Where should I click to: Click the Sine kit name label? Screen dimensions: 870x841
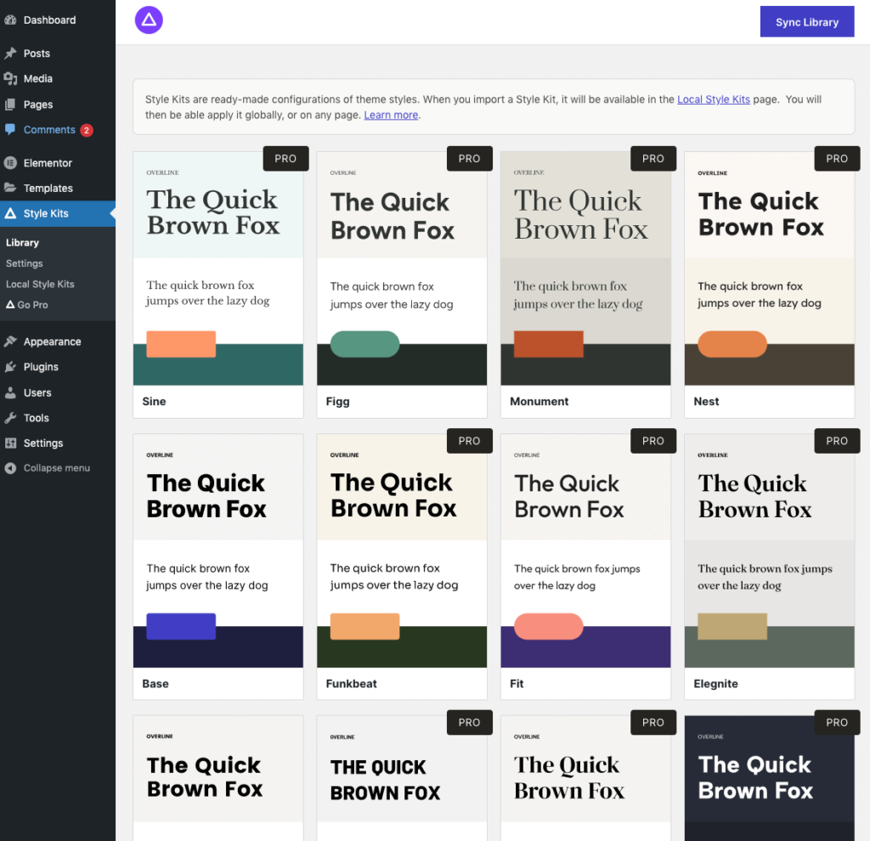(x=154, y=402)
